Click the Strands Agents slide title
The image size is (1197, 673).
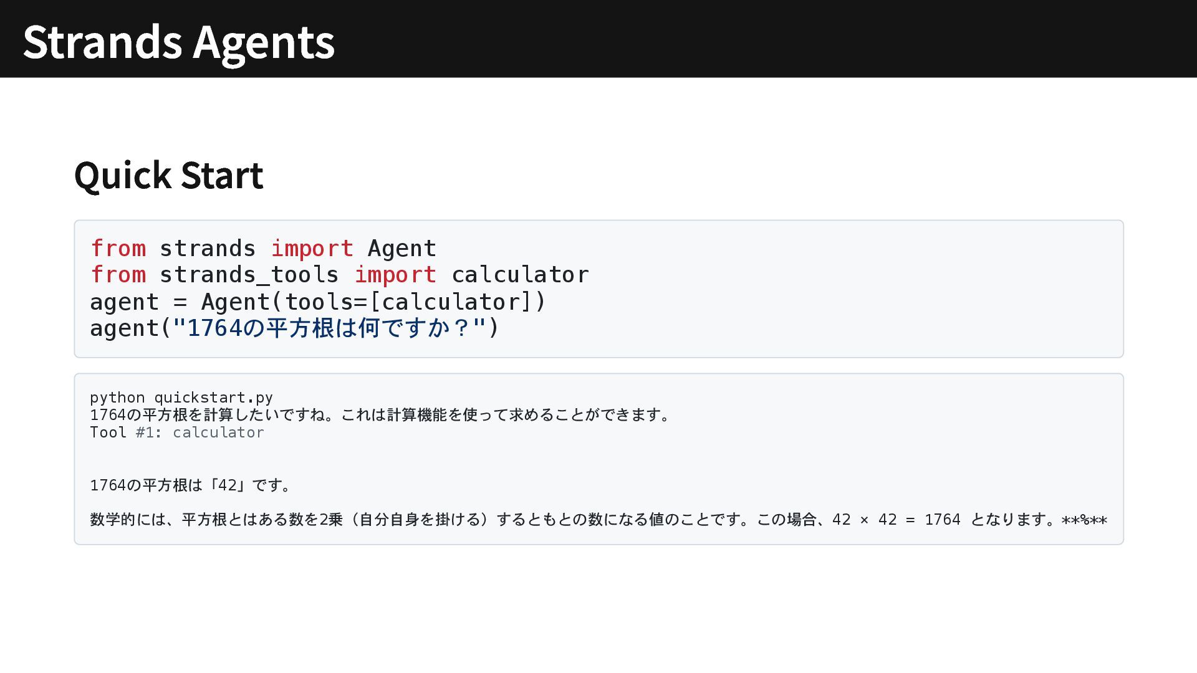pos(179,42)
